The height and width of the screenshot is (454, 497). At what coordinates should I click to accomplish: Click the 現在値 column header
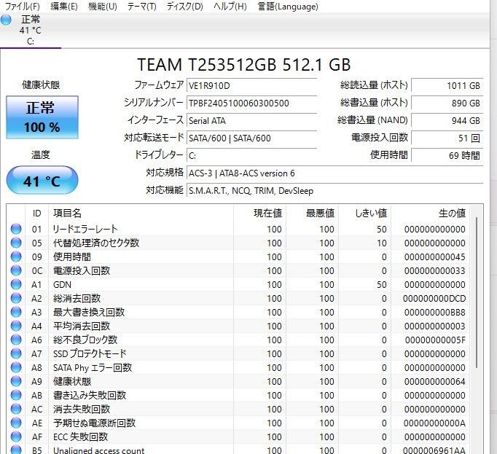[260, 214]
